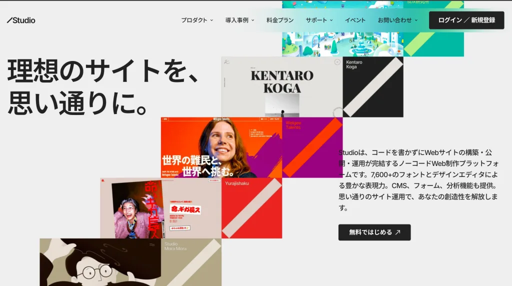Expand the 導入事例 dropdown chevron

pos(252,20)
